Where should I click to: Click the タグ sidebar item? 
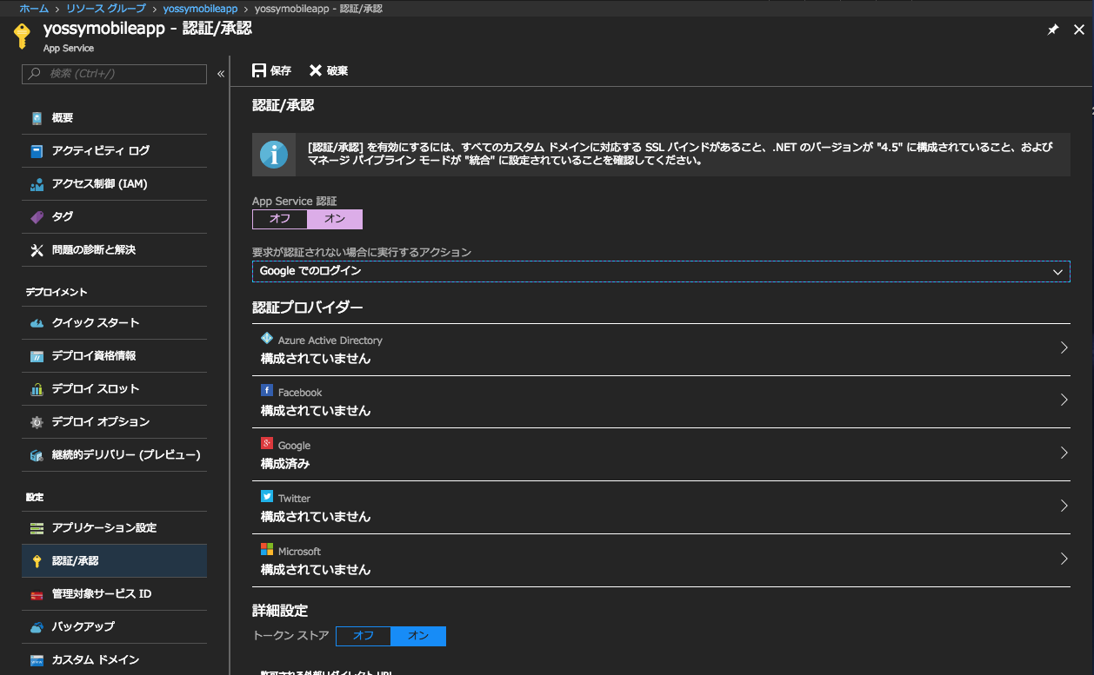[94, 216]
